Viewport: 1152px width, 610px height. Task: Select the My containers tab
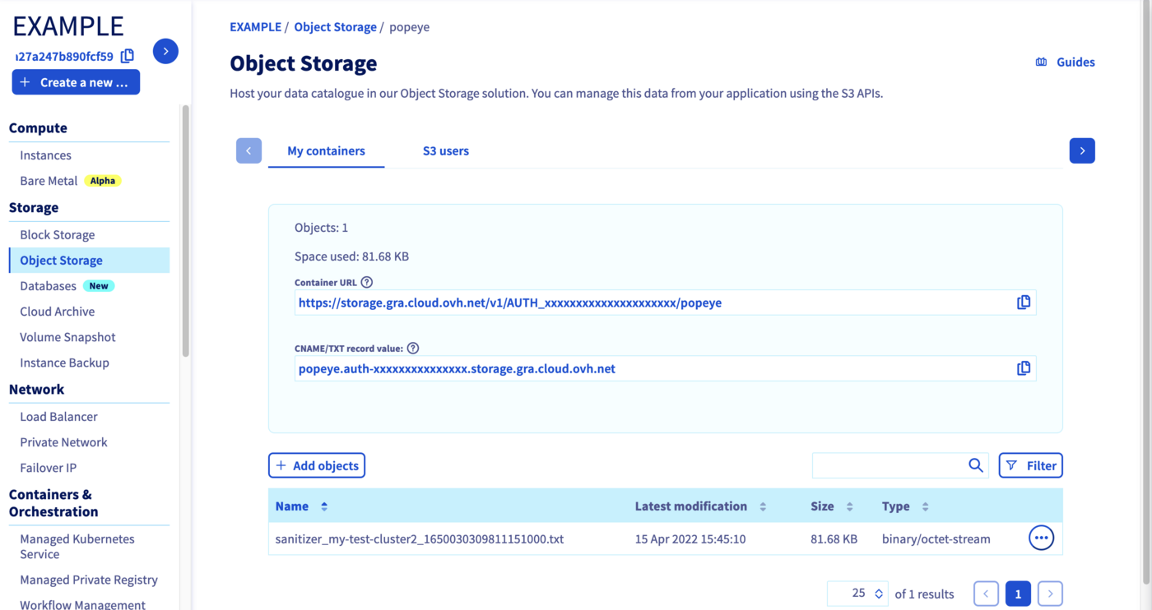(326, 150)
